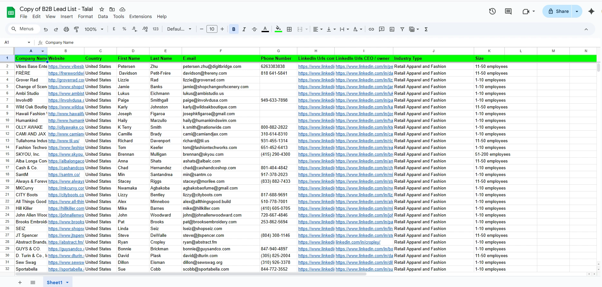Viewport: 602px width, 287px height.
Task: Open the fill color picker
Action: [279, 29]
